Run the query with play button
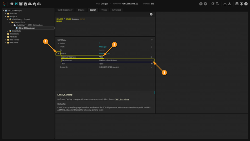Screen dimensions: 250x141 click(x=151, y=14)
